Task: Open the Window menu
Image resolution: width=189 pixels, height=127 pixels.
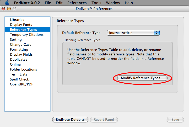Action: pyautogui.click(x=113, y=3)
